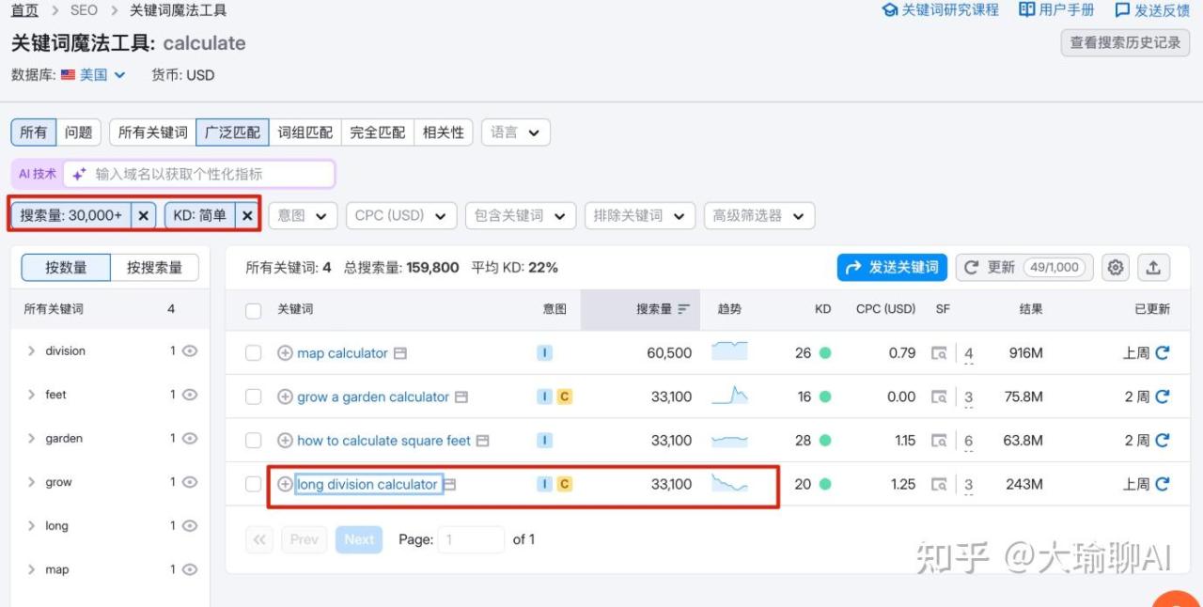1203x607 pixels.
Task: Refresh the map calculator row data
Action: pos(1163,353)
